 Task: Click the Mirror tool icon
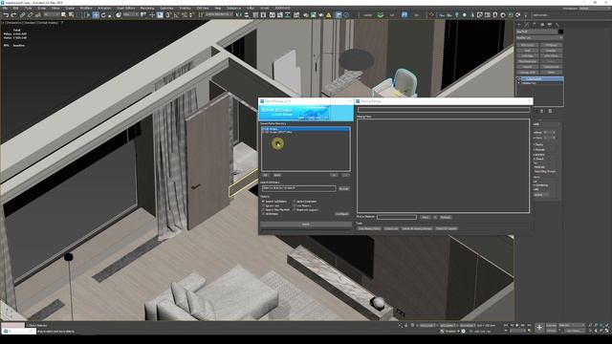click(238, 15)
